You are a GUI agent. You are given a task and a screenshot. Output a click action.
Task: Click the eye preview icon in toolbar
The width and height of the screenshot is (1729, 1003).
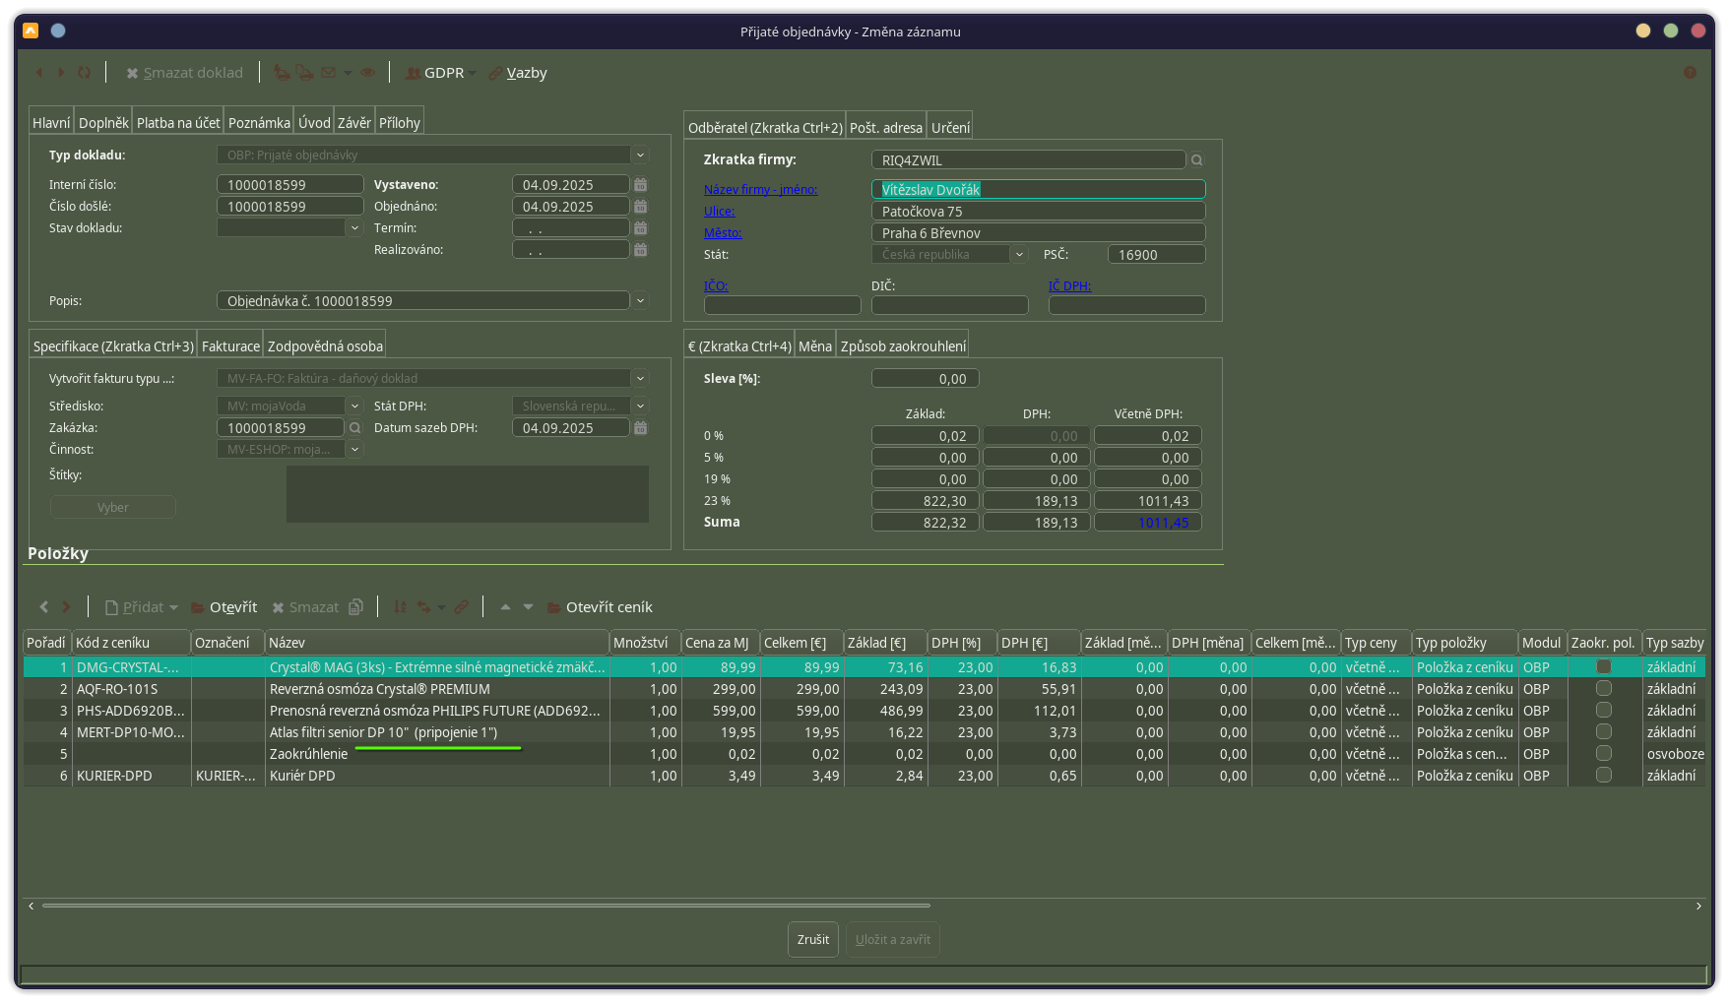[367, 73]
